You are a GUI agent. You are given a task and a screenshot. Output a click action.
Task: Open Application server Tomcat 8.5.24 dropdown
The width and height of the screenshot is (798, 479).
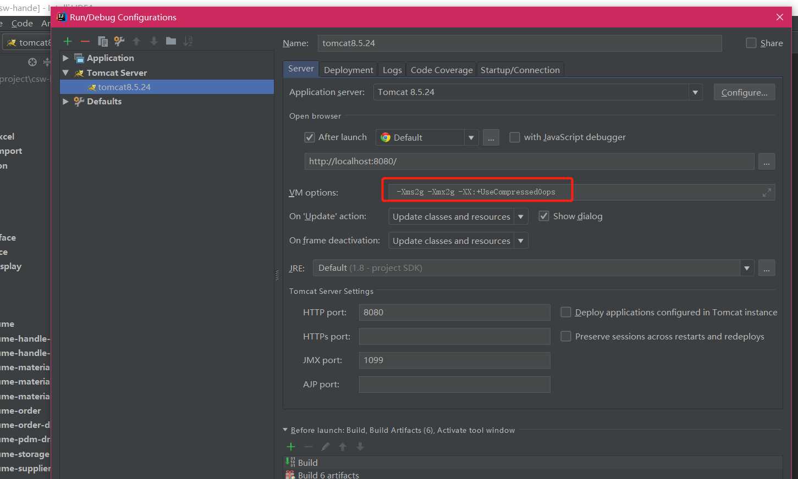point(695,92)
